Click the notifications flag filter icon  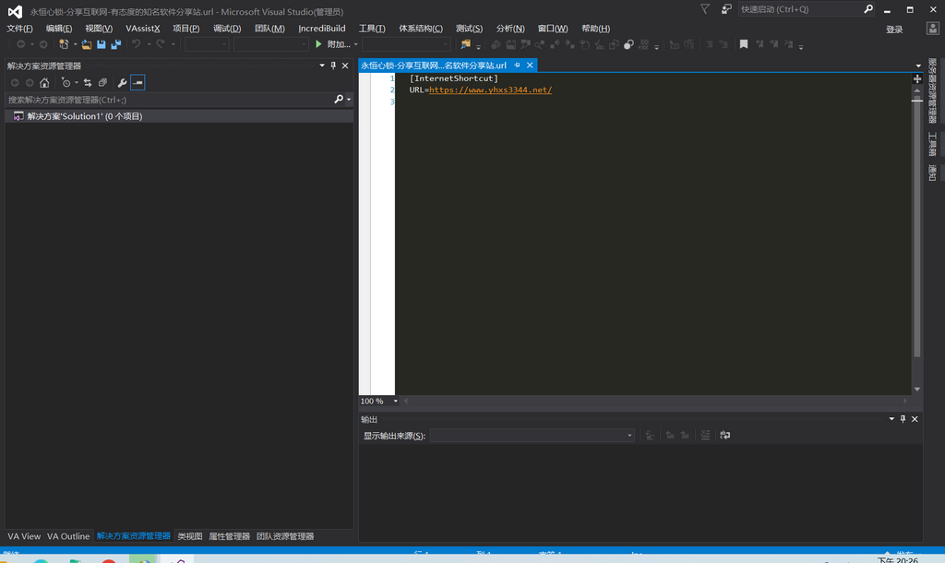click(x=704, y=9)
